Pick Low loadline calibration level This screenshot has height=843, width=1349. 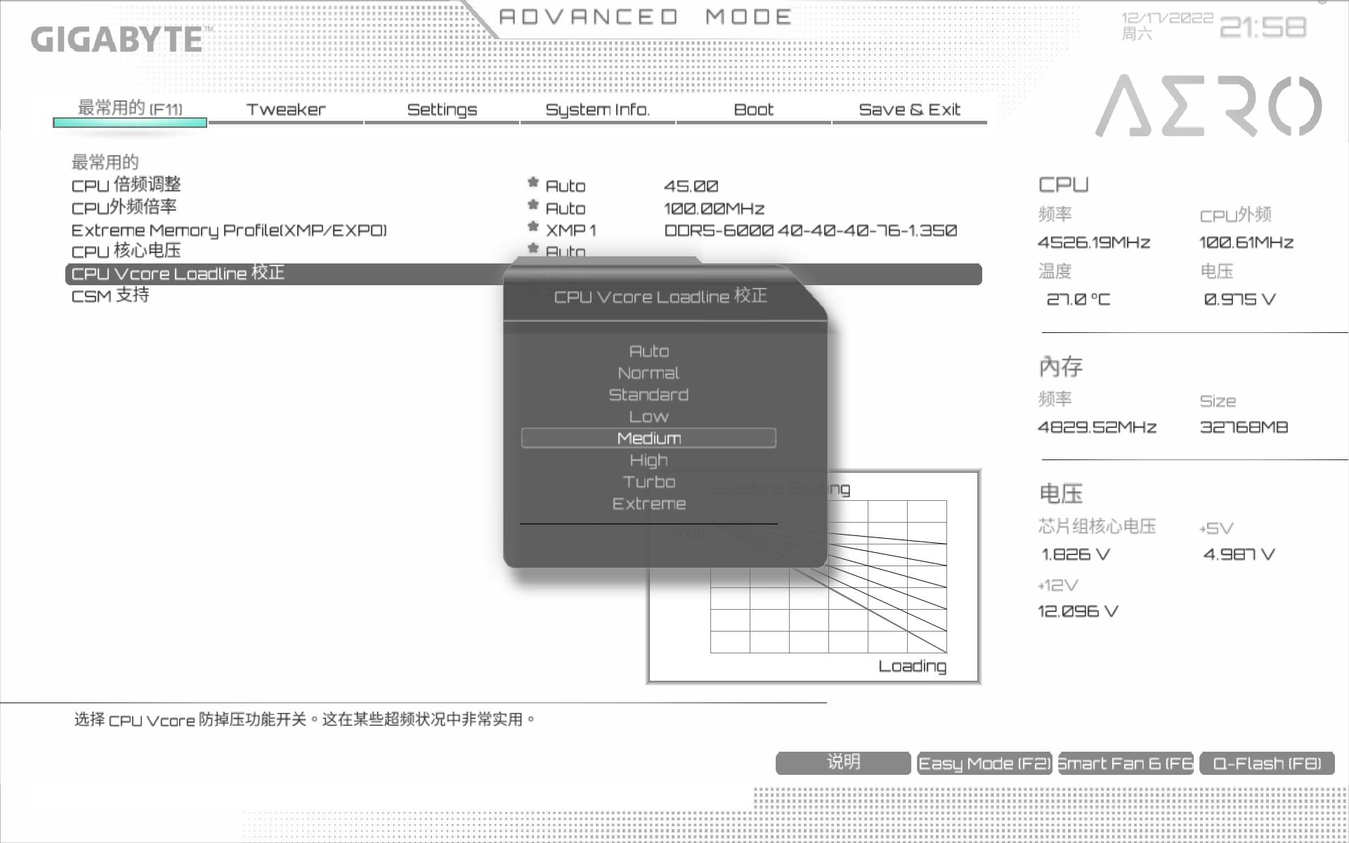pyautogui.click(x=649, y=417)
